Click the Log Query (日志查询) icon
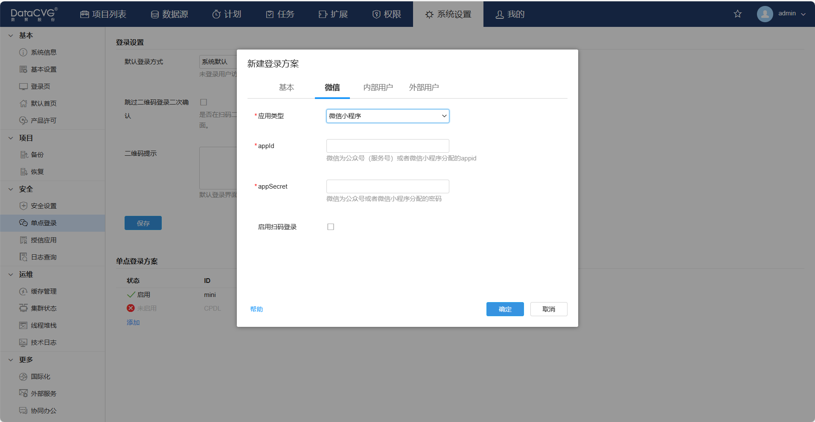 pyautogui.click(x=23, y=257)
